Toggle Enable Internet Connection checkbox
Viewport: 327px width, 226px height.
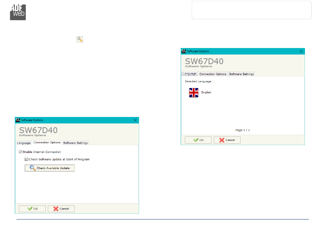click(x=20, y=152)
